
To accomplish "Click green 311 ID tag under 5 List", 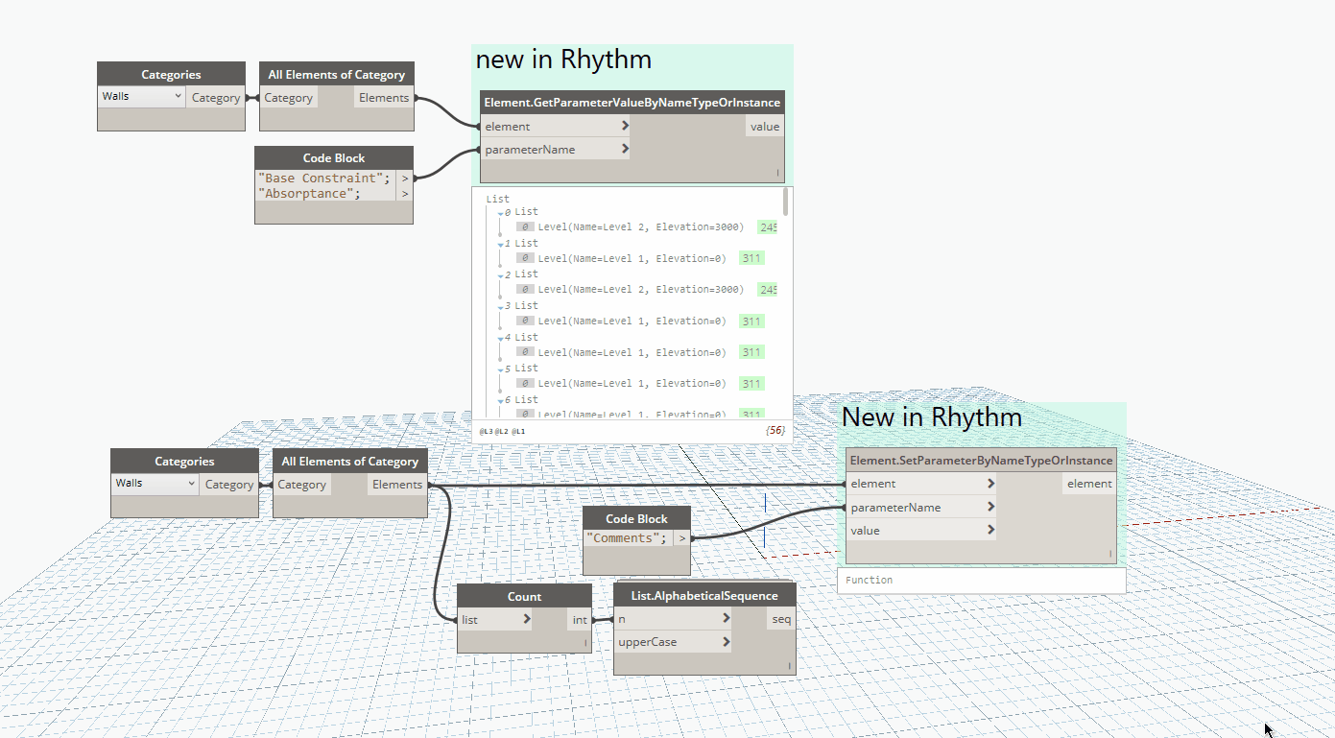I will click(x=751, y=384).
